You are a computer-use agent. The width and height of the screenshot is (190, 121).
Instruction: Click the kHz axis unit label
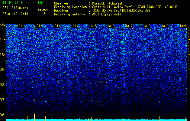(x=3, y=25)
